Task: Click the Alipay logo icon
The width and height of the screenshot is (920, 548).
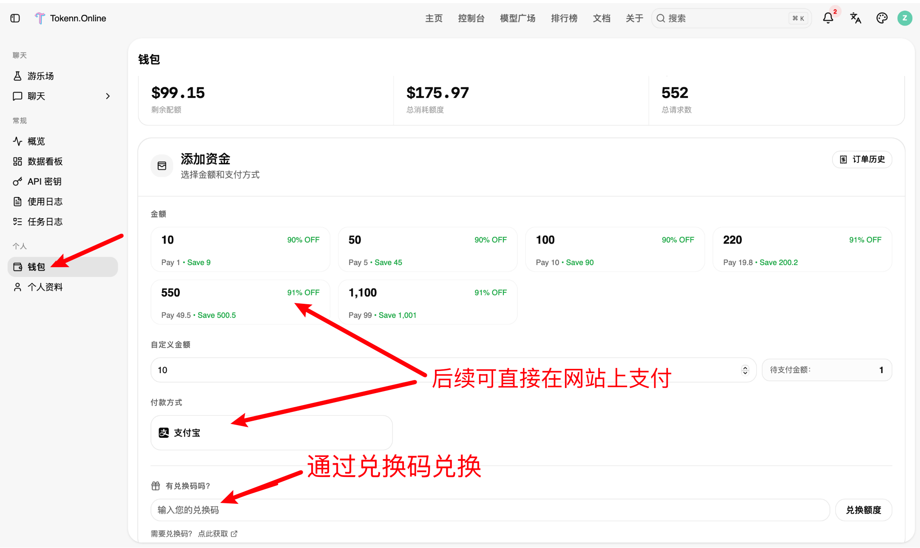Action: [164, 433]
